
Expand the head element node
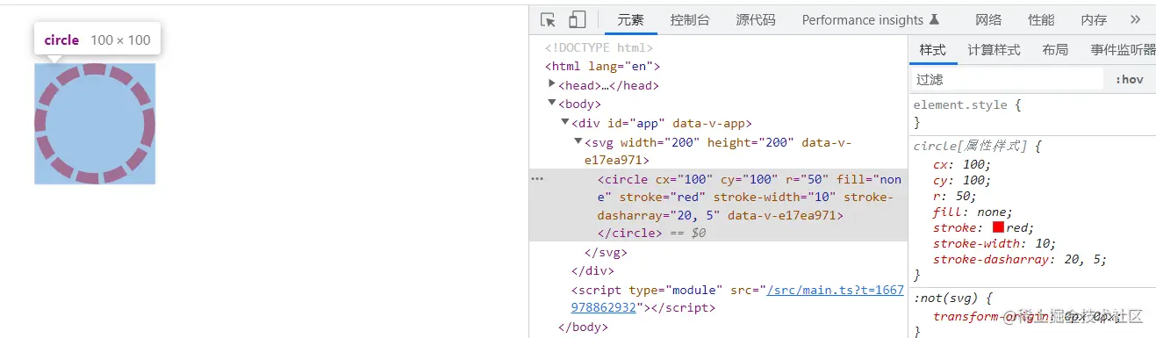tap(551, 84)
